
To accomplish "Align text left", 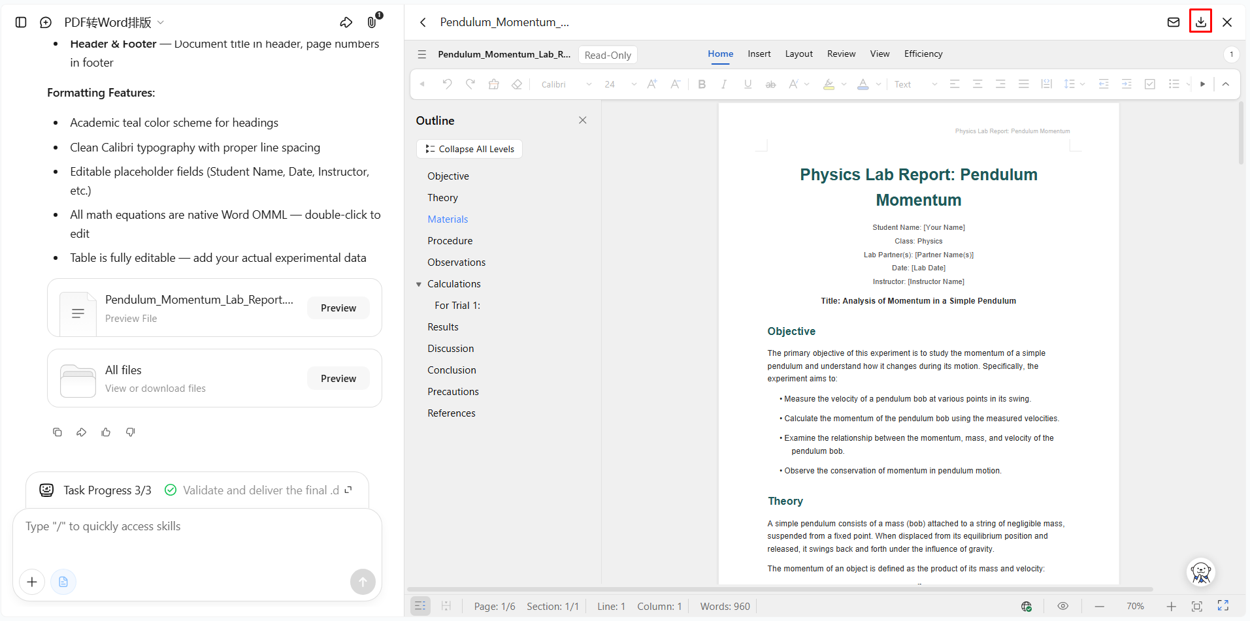I will (955, 84).
